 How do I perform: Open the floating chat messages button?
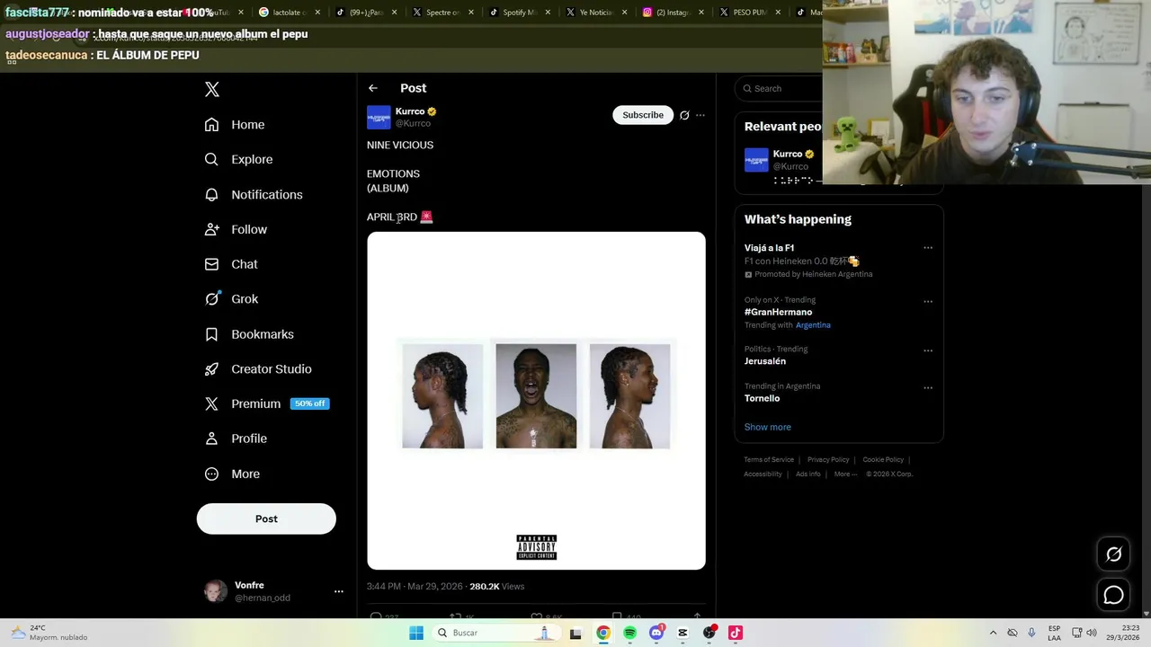pos(1113,595)
